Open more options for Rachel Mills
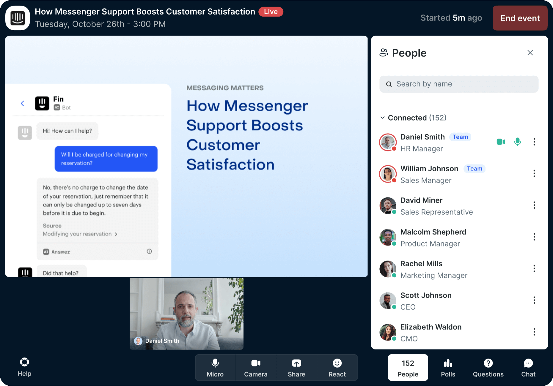 (534, 269)
